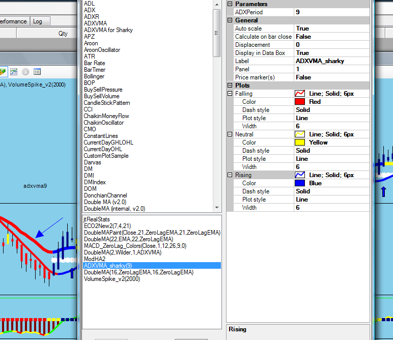
Task: Click the Rising plot line preview icon
Action: tap(300, 175)
